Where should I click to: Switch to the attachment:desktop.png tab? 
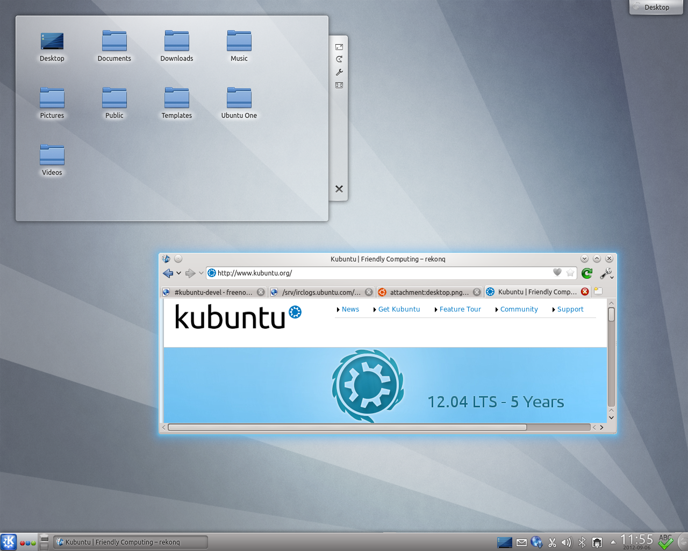(x=429, y=292)
